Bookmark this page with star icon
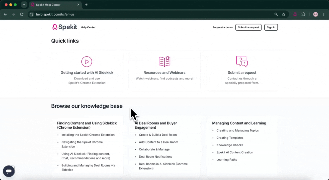The height and width of the screenshot is (180, 329). pyautogui.click(x=284, y=14)
